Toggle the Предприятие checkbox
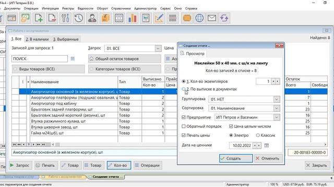Screen dimensions: 334x187 [x=183, y=117]
